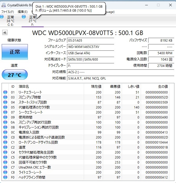Viewport: 176px width, 183px height.
Task: Close the CrystalDiskInfo window
Action: (x=170, y=5)
